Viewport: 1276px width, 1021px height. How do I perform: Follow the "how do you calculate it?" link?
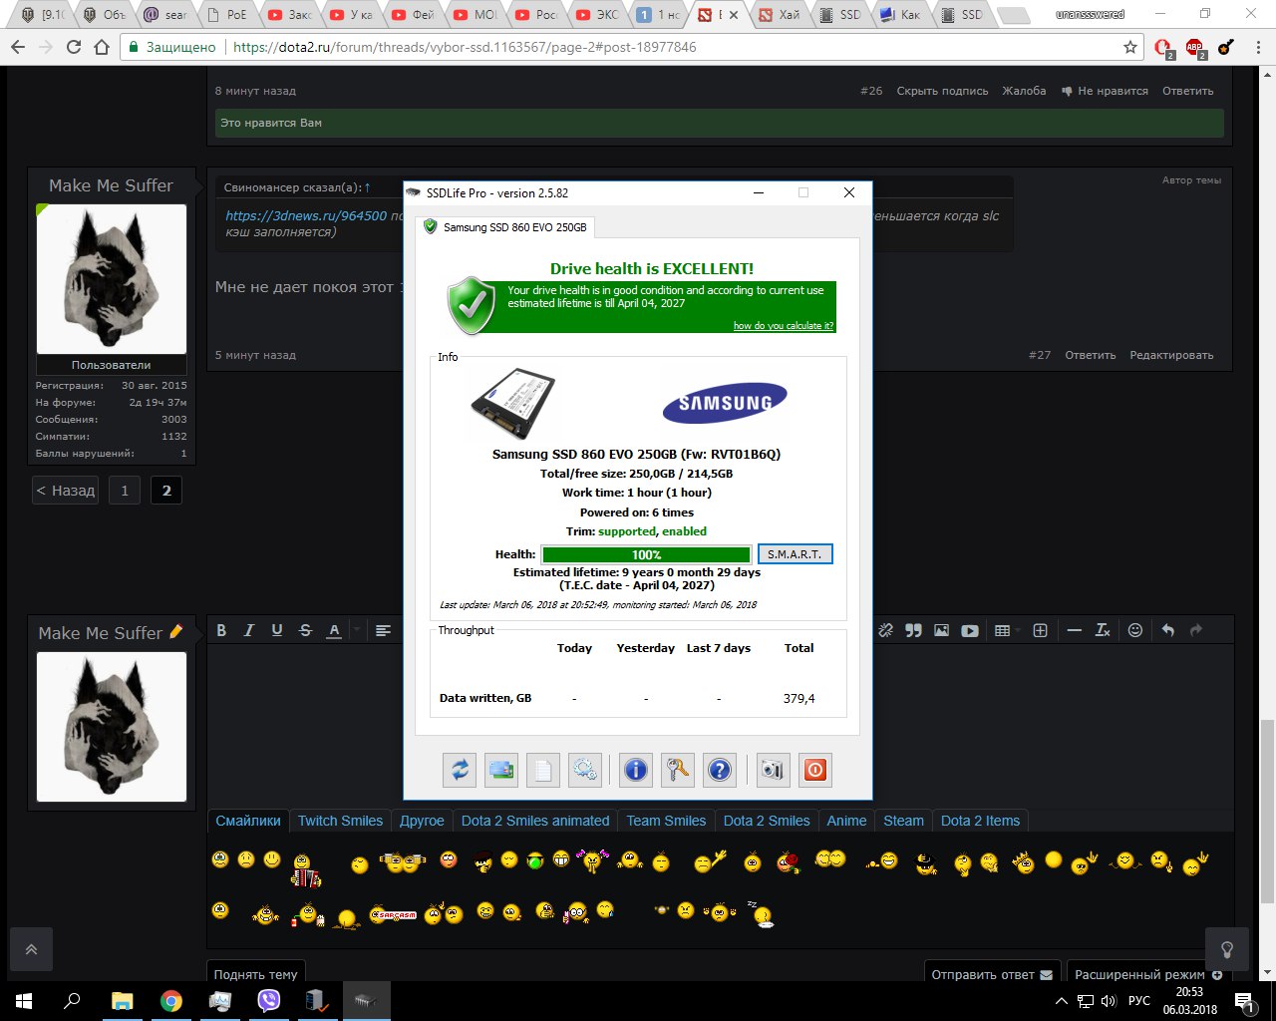(x=784, y=326)
